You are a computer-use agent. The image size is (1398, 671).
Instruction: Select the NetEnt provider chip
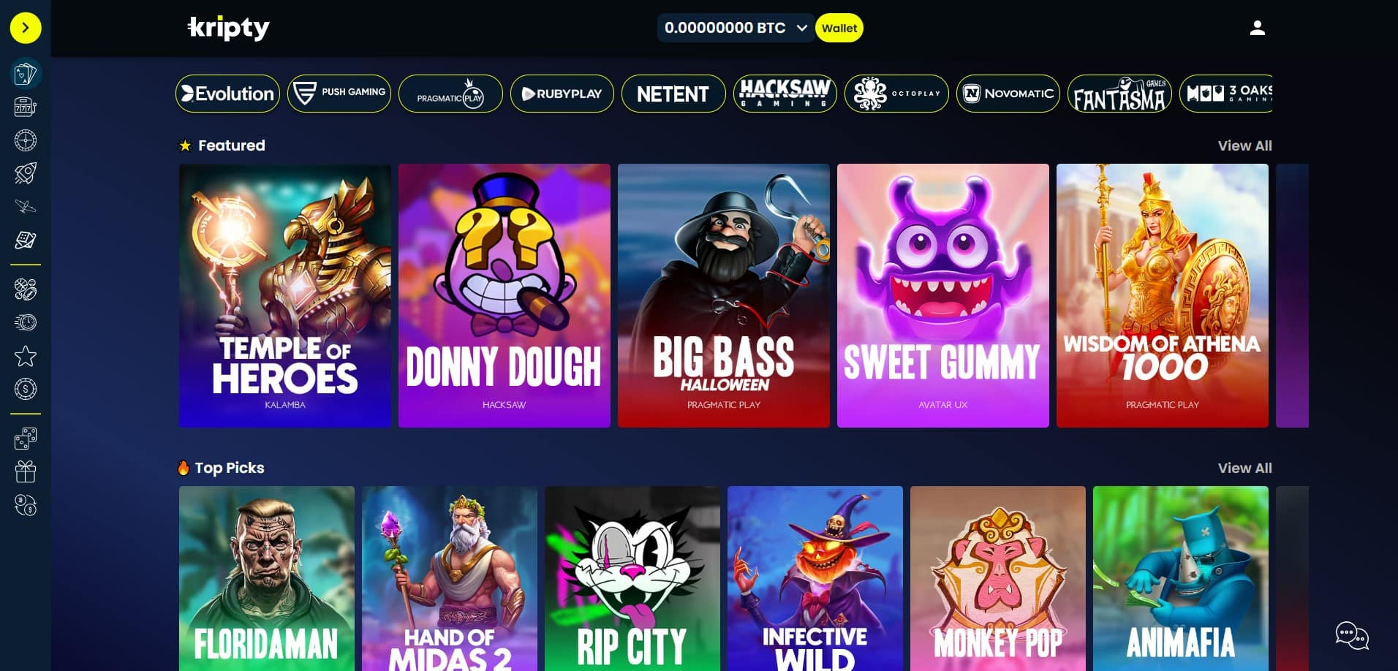pos(673,94)
